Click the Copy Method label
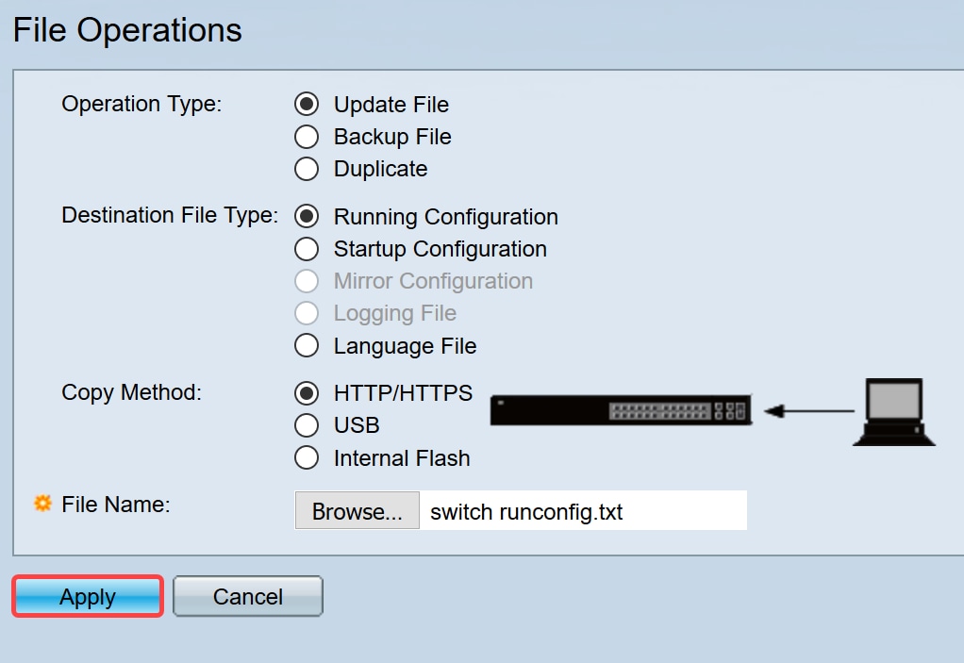 tap(131, 392)
